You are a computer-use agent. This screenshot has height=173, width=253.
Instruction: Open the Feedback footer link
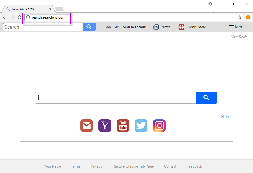194,166
